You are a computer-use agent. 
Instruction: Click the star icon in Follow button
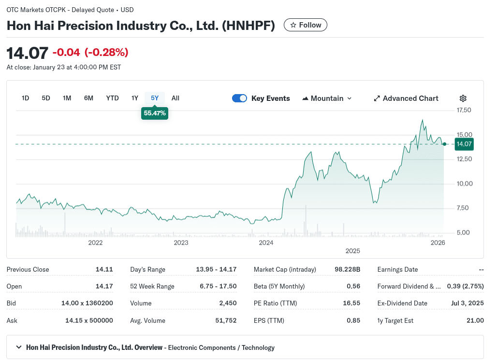point(293,25)
